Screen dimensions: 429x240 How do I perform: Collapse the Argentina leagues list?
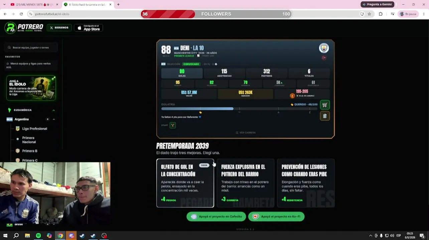54,119
